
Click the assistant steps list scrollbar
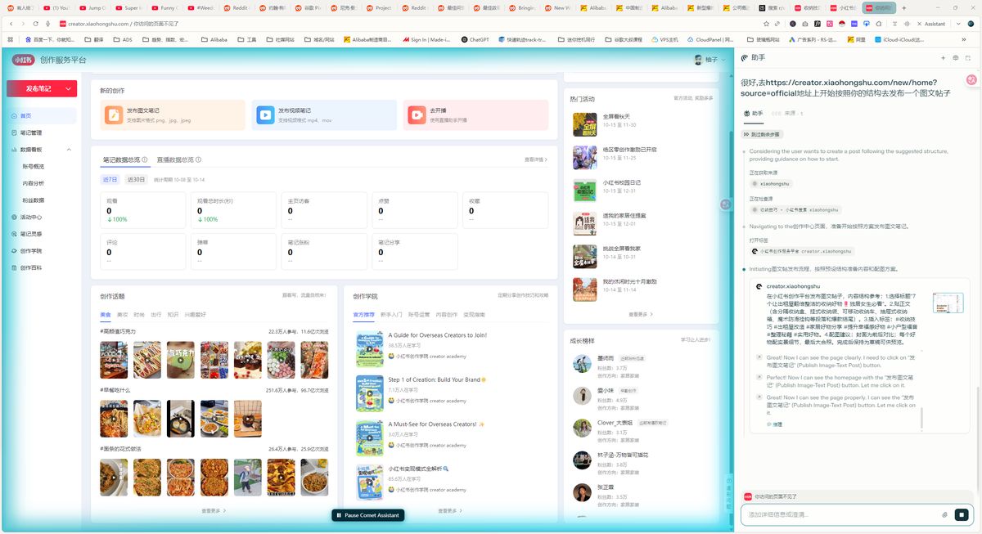(x=922, y=417)
